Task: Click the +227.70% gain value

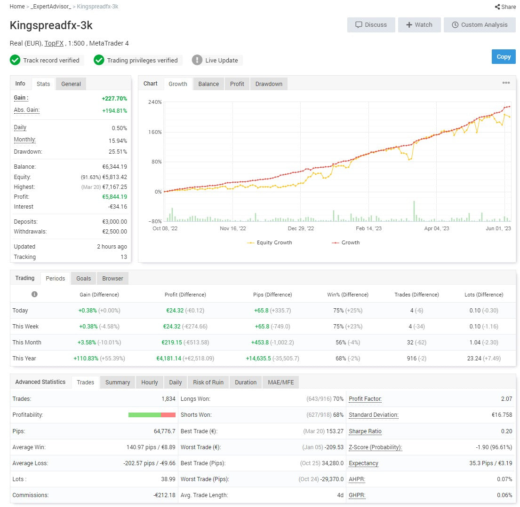Action: (x=114, y=98)
